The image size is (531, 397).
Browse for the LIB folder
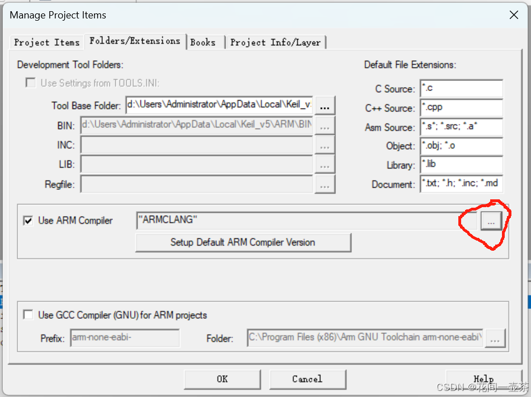click(x=325, y=165)
